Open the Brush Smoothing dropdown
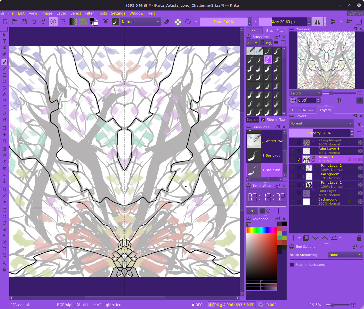 pos(345,255)
